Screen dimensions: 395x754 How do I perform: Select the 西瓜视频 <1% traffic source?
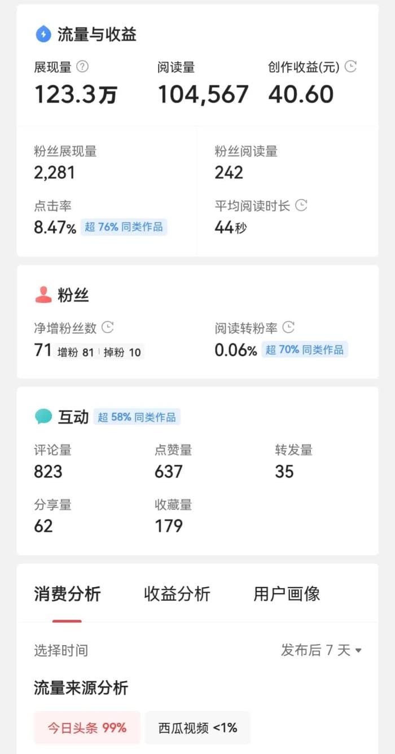pos(197,727)
